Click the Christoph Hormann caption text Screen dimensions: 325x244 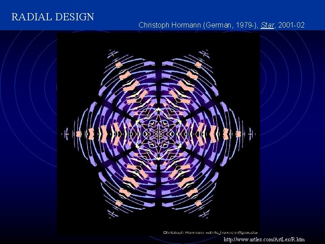click(222, 25)
